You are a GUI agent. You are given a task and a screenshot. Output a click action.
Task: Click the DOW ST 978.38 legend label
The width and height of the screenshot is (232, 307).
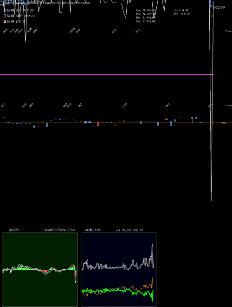coord(20,10)
